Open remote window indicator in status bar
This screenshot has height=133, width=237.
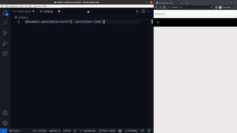tap(3, 130)
